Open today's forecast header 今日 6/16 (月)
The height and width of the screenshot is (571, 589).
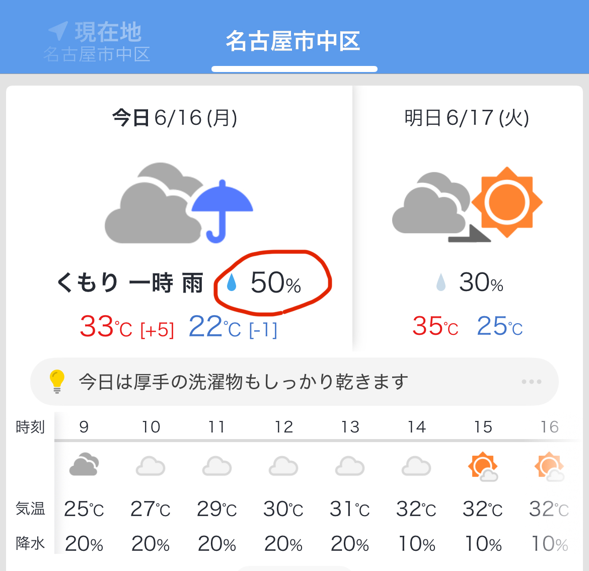175,118
